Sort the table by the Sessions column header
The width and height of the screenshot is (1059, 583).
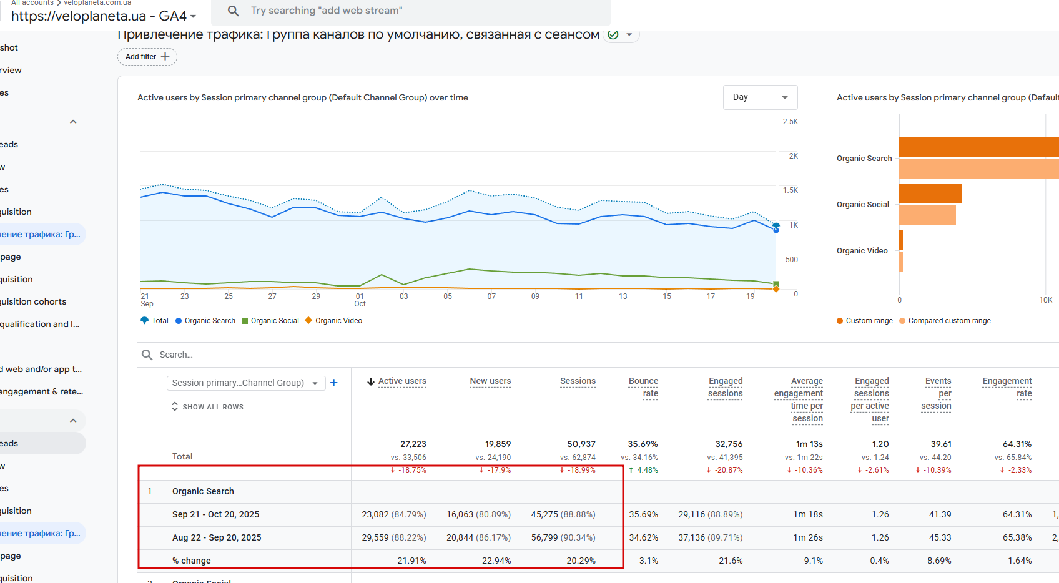point(578,381)
